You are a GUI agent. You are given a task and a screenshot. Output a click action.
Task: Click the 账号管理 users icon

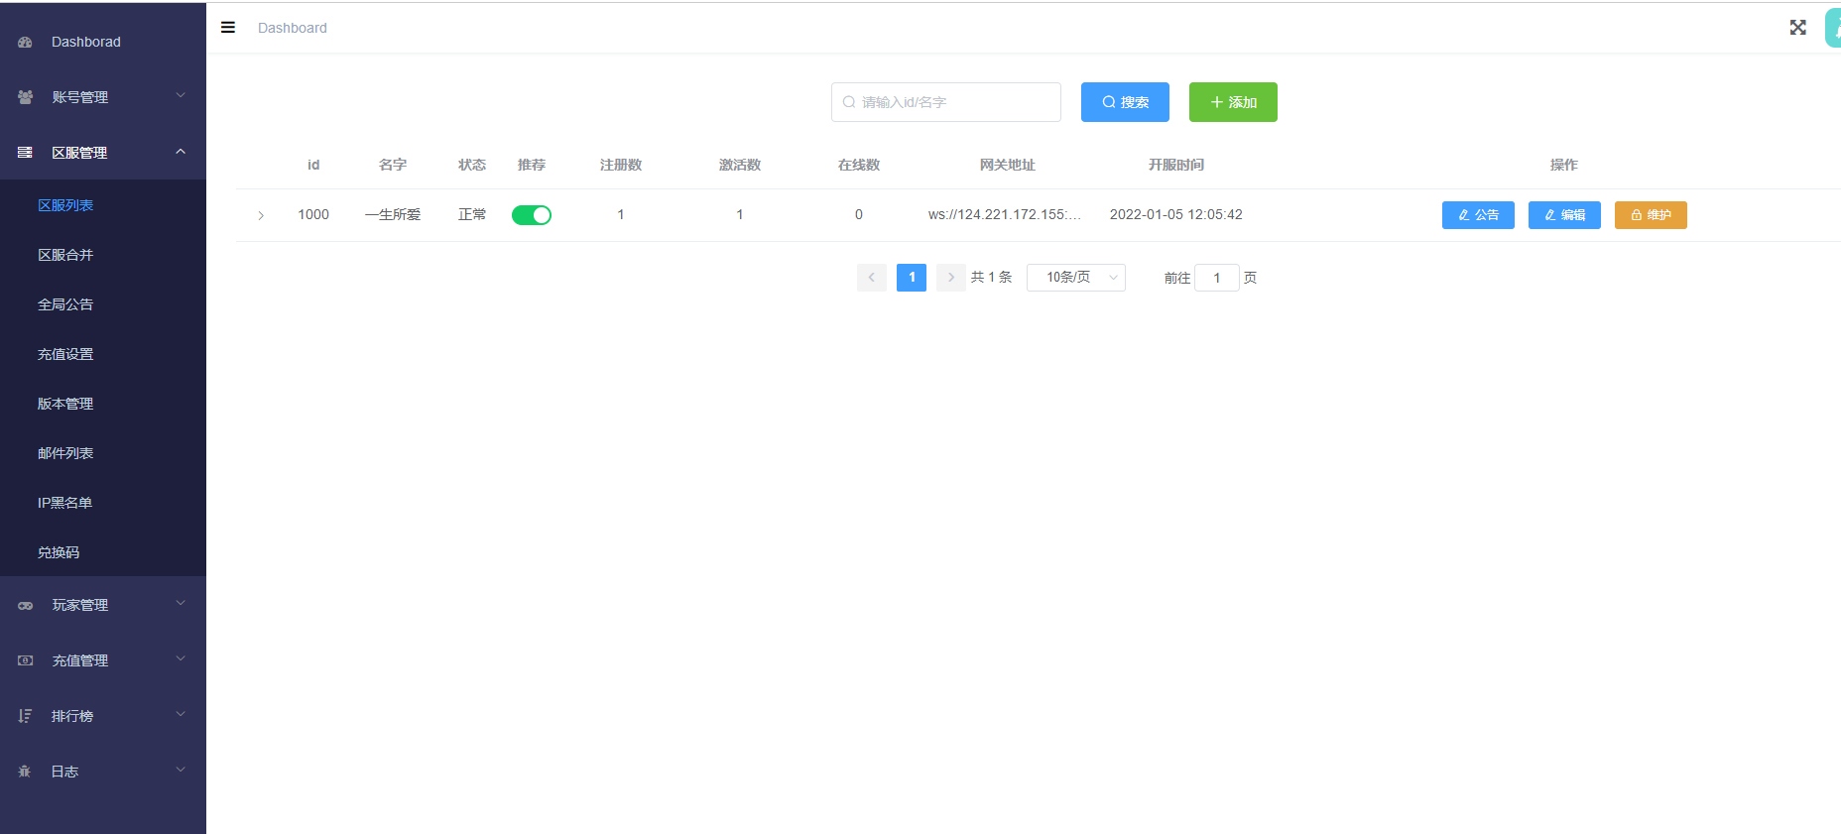click(x=25, y=97)
